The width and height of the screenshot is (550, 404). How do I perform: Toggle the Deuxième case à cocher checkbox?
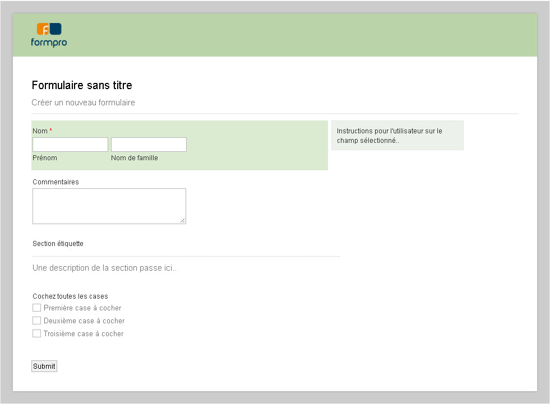click(37, 321)
